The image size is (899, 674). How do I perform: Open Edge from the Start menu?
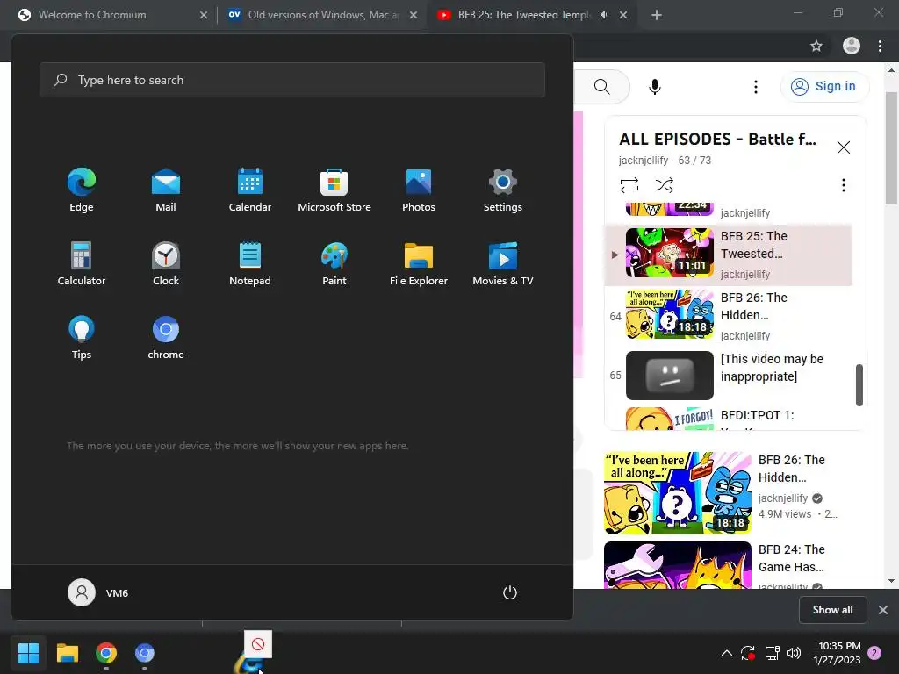point(82,190)
